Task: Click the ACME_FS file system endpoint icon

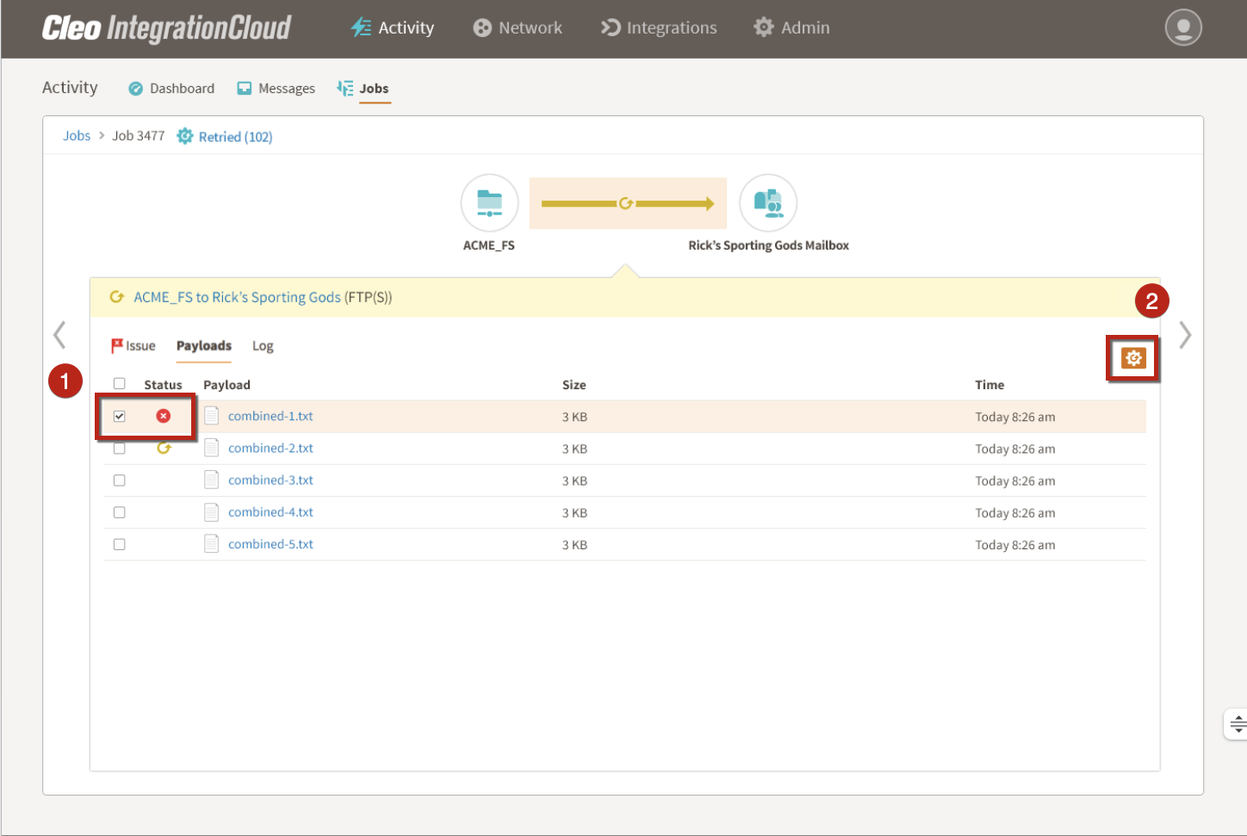Action: click(489, 203)
